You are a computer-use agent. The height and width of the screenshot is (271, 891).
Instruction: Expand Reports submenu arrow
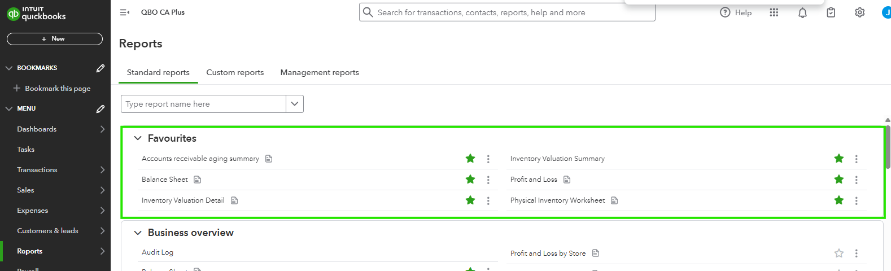(x=102, y=251)
